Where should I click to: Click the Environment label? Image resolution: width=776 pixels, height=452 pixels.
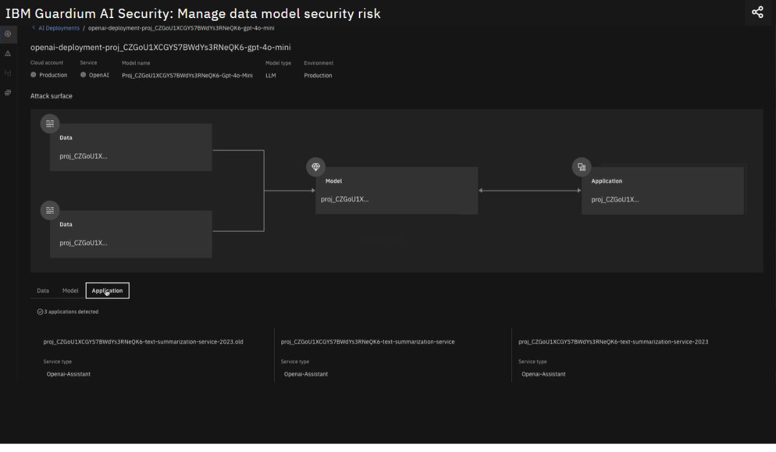pos(319,63)
